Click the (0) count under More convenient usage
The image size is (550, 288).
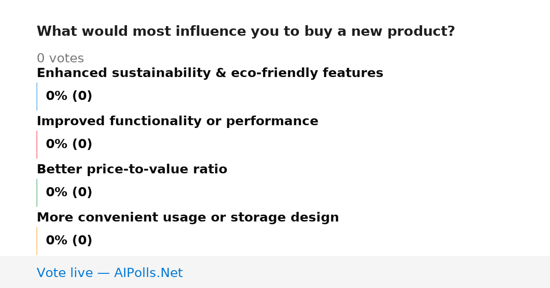click(82, 241)
